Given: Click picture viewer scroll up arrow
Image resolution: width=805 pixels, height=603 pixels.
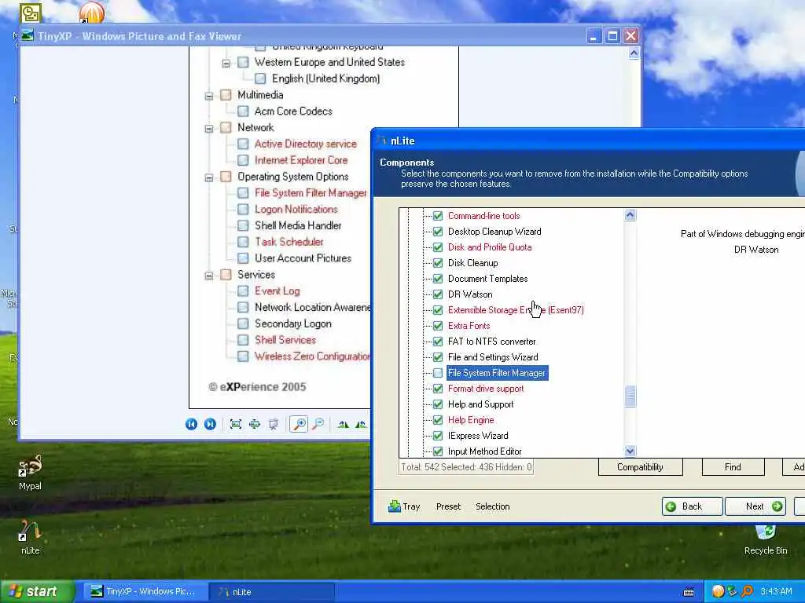Looking at the screenshot, I should pos(634,53).
